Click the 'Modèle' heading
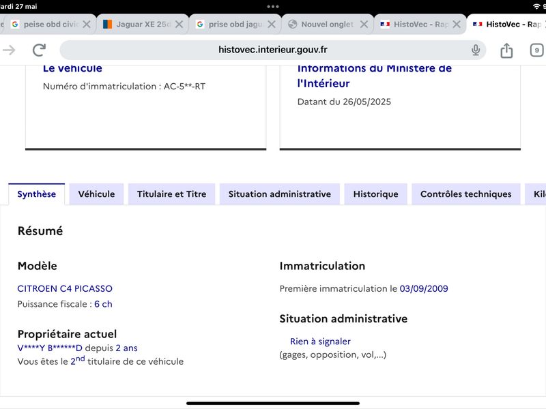This screenshot has height=409, width=546. click(38, 266)
